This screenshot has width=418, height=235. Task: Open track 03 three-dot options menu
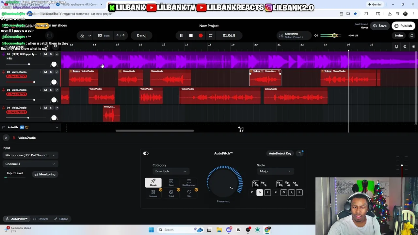tap(40, 90)
